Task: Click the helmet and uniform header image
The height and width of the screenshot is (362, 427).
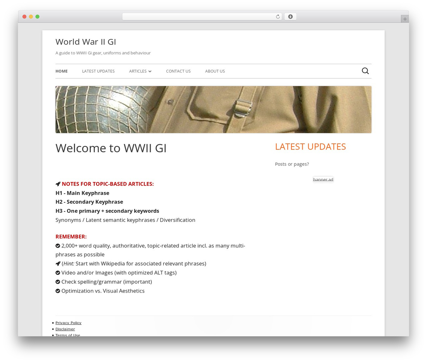Action: point(213,110)
